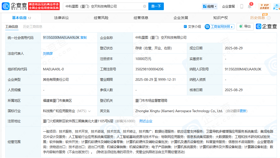Open the 应用 dropdown menu
Viewport: 280px width, 158px height.
[210, 6]
